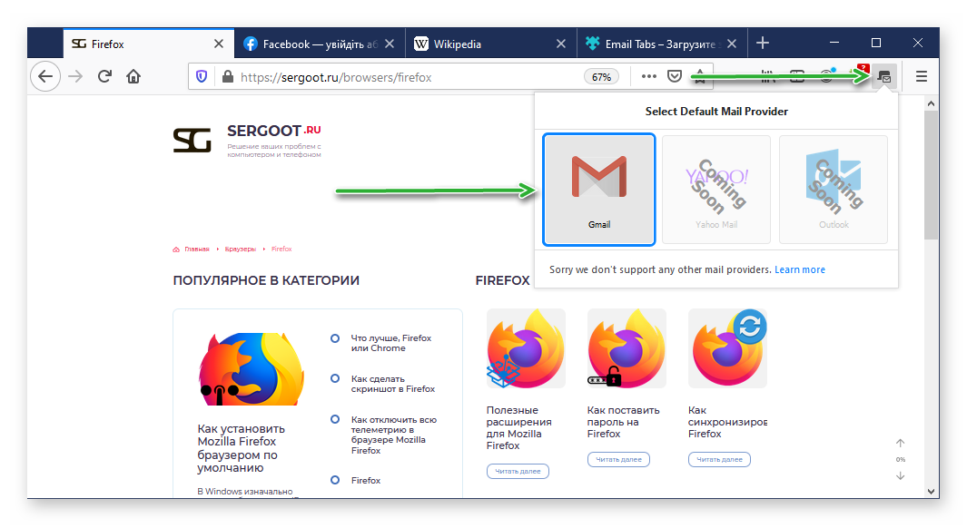Open 'Как установить Mozilla Firefox браузером' article

pos(242,448)
